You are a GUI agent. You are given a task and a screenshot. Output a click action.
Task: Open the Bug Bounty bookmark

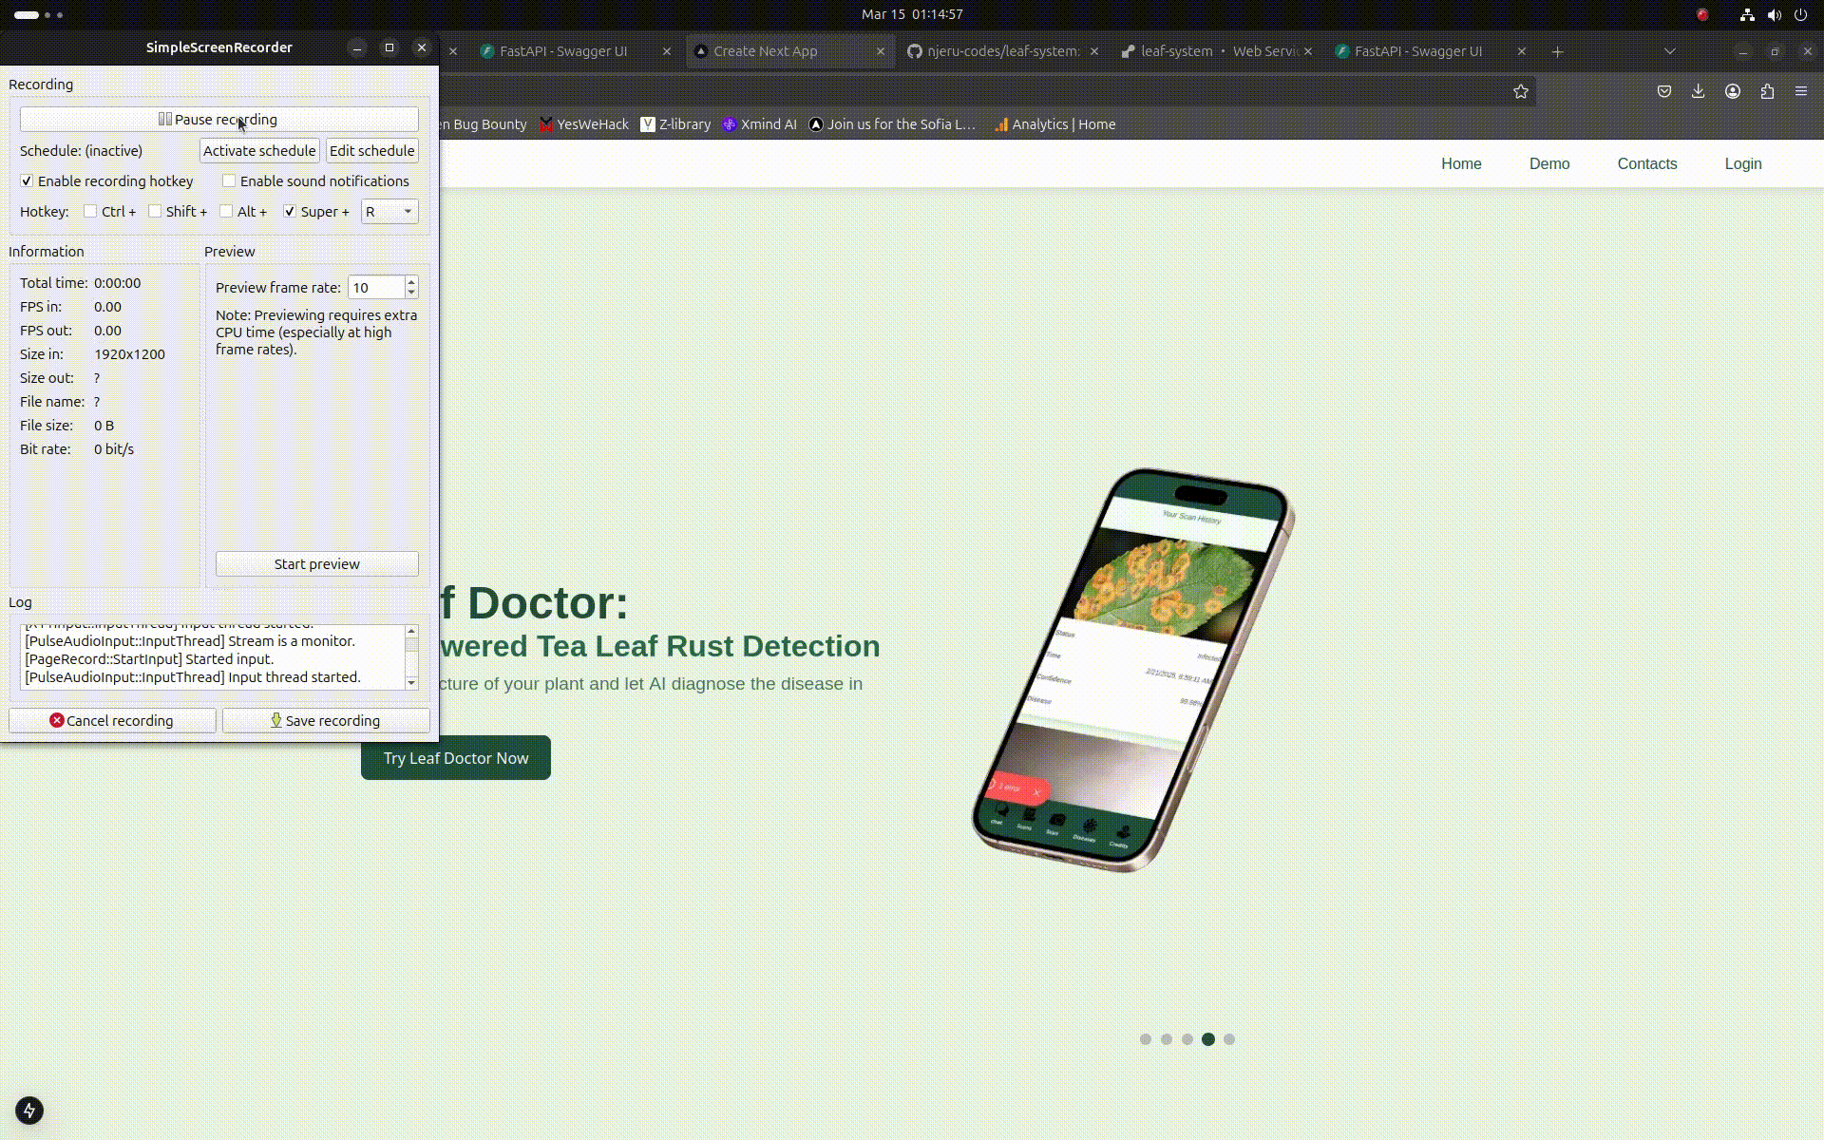(484, 124)
